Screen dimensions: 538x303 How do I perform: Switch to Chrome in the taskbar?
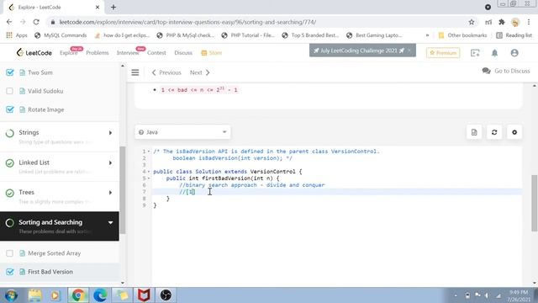coord(78,295)
